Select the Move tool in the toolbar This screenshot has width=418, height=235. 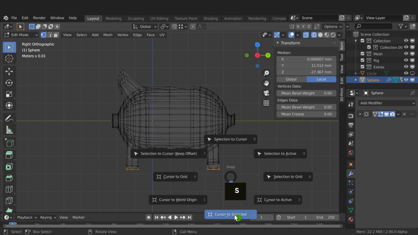pos(9,71)
